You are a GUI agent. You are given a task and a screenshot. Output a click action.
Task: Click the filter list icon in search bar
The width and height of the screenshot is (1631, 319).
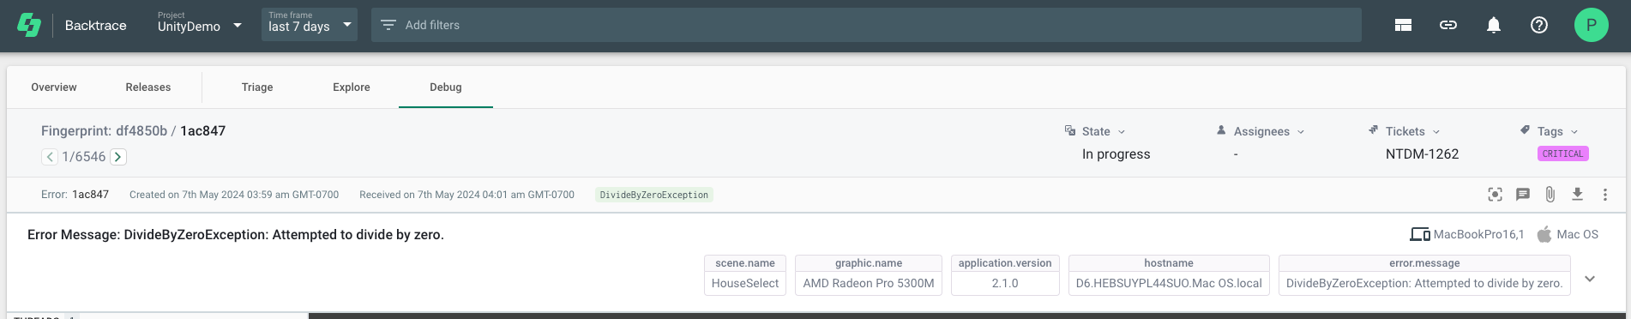point(388,25)
